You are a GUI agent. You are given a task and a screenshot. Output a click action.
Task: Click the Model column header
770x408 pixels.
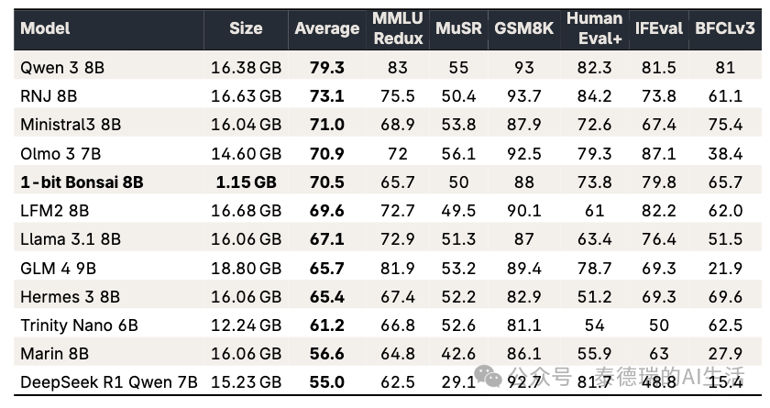point(45,28)
